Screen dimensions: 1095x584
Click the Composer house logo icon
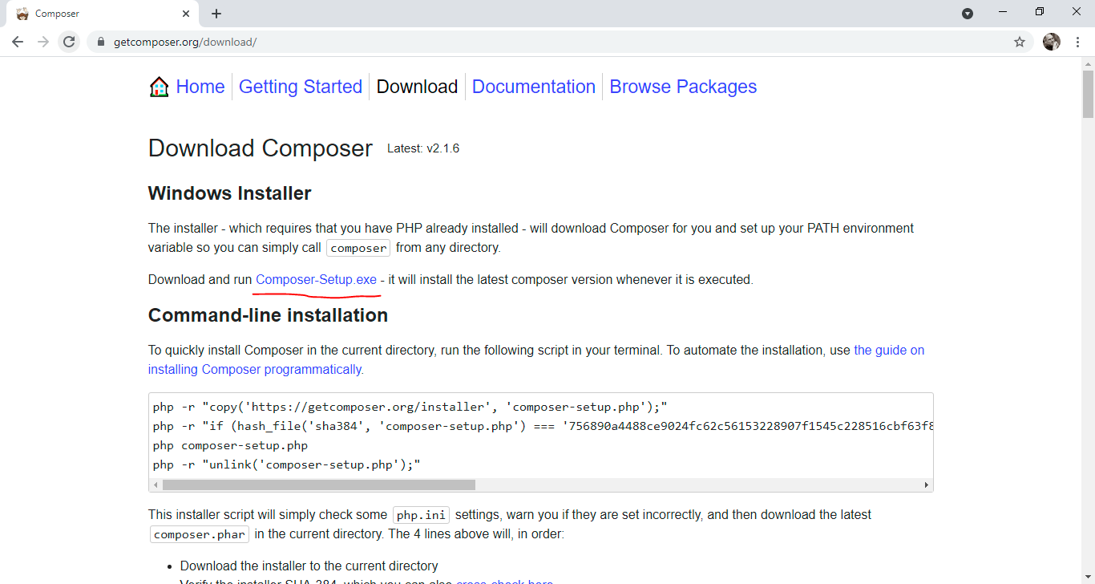[159, 87]
